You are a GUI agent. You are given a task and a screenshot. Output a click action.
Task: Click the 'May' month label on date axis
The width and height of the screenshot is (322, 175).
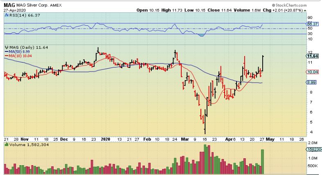[270, 139]
